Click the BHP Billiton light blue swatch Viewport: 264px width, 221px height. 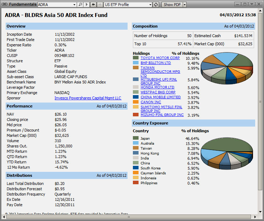point(136,63)
